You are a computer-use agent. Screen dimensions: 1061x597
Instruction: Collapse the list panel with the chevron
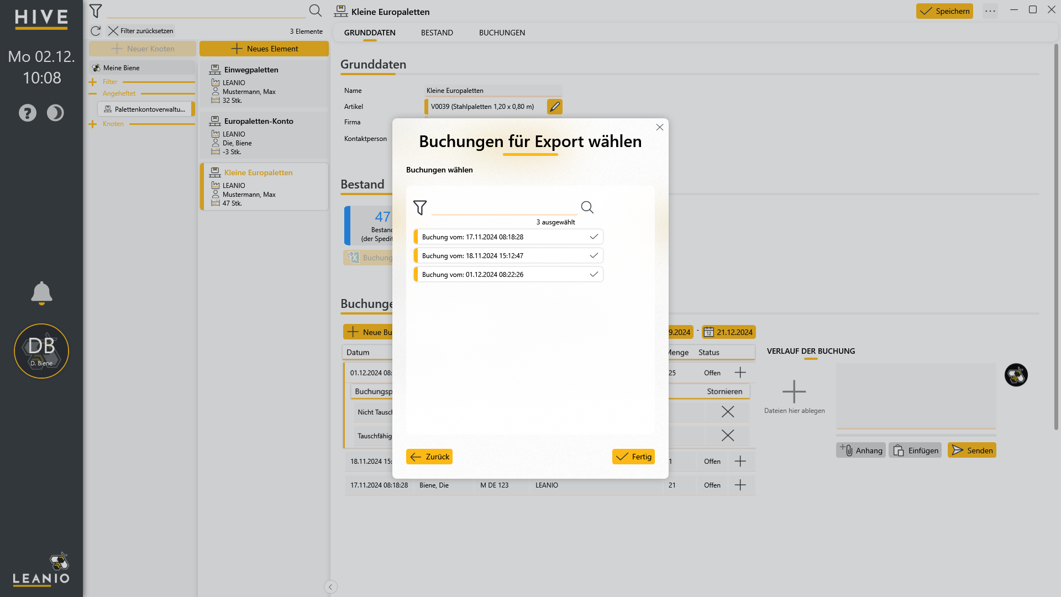click(x=330, y=587)
